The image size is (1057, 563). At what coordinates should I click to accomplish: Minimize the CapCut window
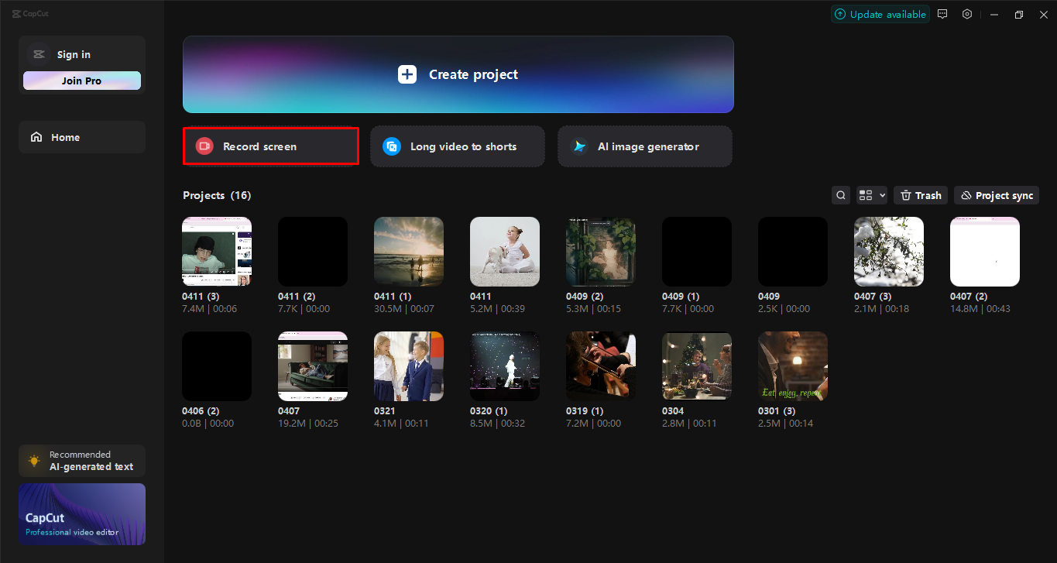pyautogui.click(x=994, y=15)
